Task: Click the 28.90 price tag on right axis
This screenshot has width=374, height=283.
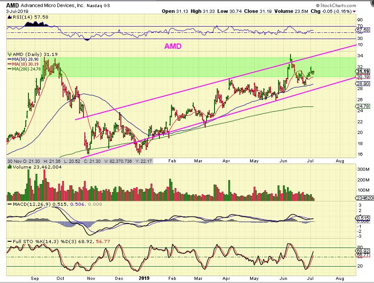Action: [363, 83]
